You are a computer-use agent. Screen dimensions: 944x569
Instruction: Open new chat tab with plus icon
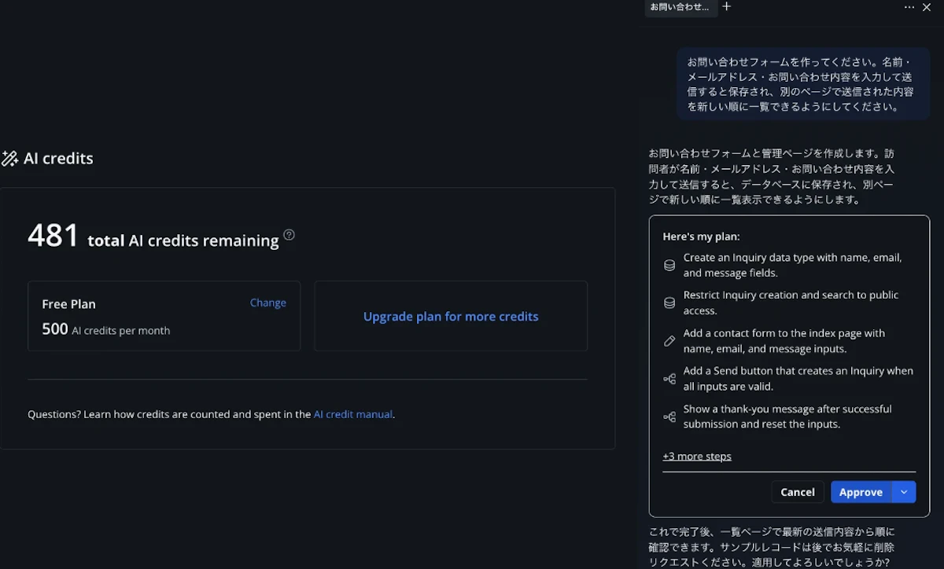click(x=727, y=6)
